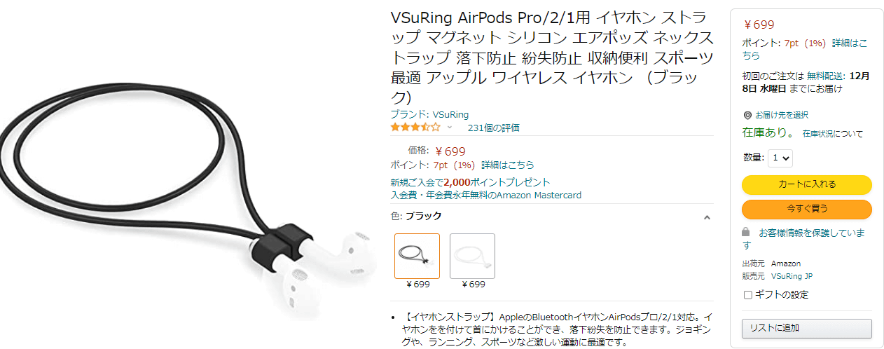The height and width of the screenshot is (349, 884).
Task: Click the リストに追加 button
Action: point(807,328)
